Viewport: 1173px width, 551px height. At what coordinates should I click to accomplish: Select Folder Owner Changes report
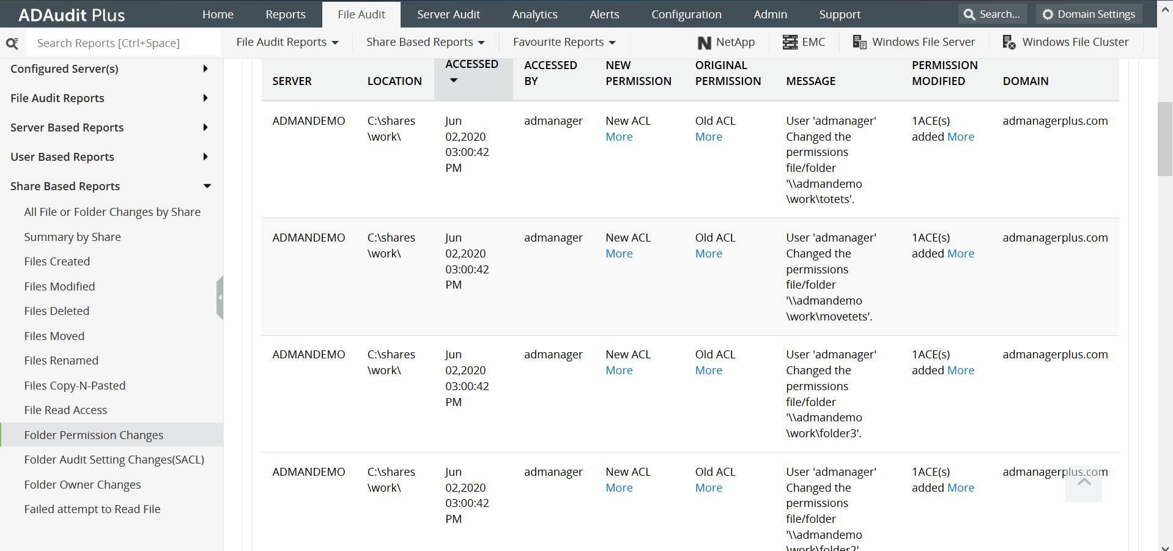click(x=83, y=484)
